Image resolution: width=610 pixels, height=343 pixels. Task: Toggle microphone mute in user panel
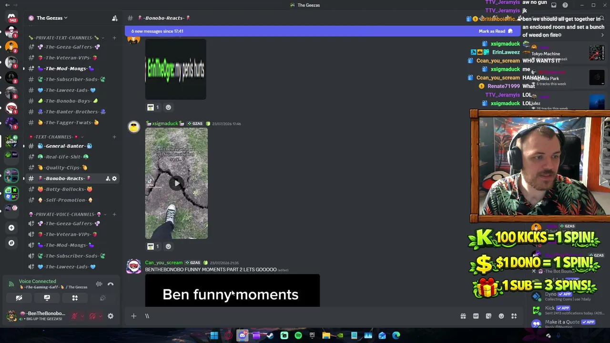(74, 316)
